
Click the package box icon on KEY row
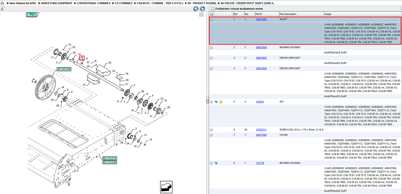(x=221, y=102)
